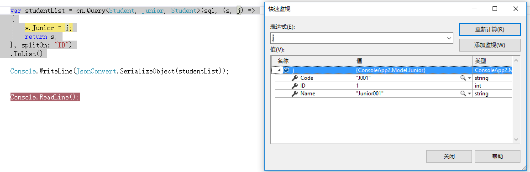Image resolution: width=530 pixels, height=172 pixels.
Task: Click the int type cell
Action: pyautogui.click(x=493, y=86)
